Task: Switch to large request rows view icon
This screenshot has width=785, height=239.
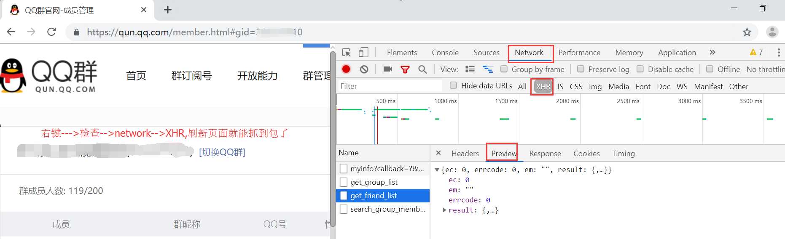Action: [x=470, y=69]
